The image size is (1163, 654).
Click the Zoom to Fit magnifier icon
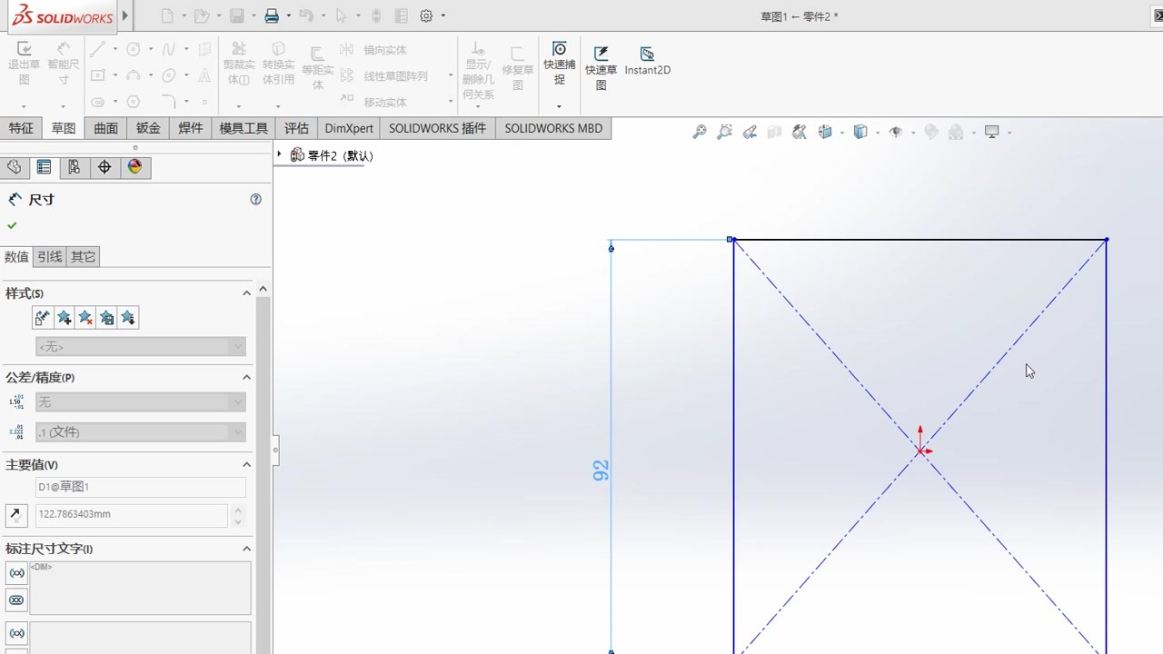point(700,133)
